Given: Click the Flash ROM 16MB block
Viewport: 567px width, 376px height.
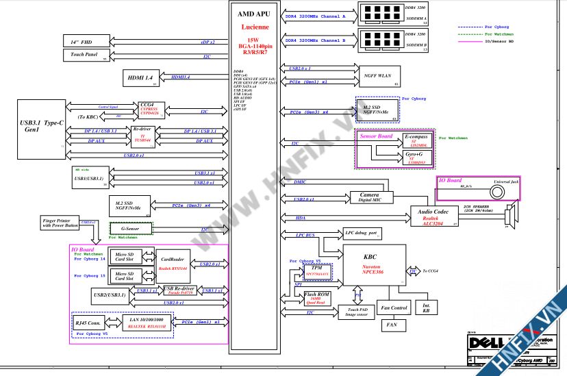Looking at the screenshot, I should click(x=317, y=299).
